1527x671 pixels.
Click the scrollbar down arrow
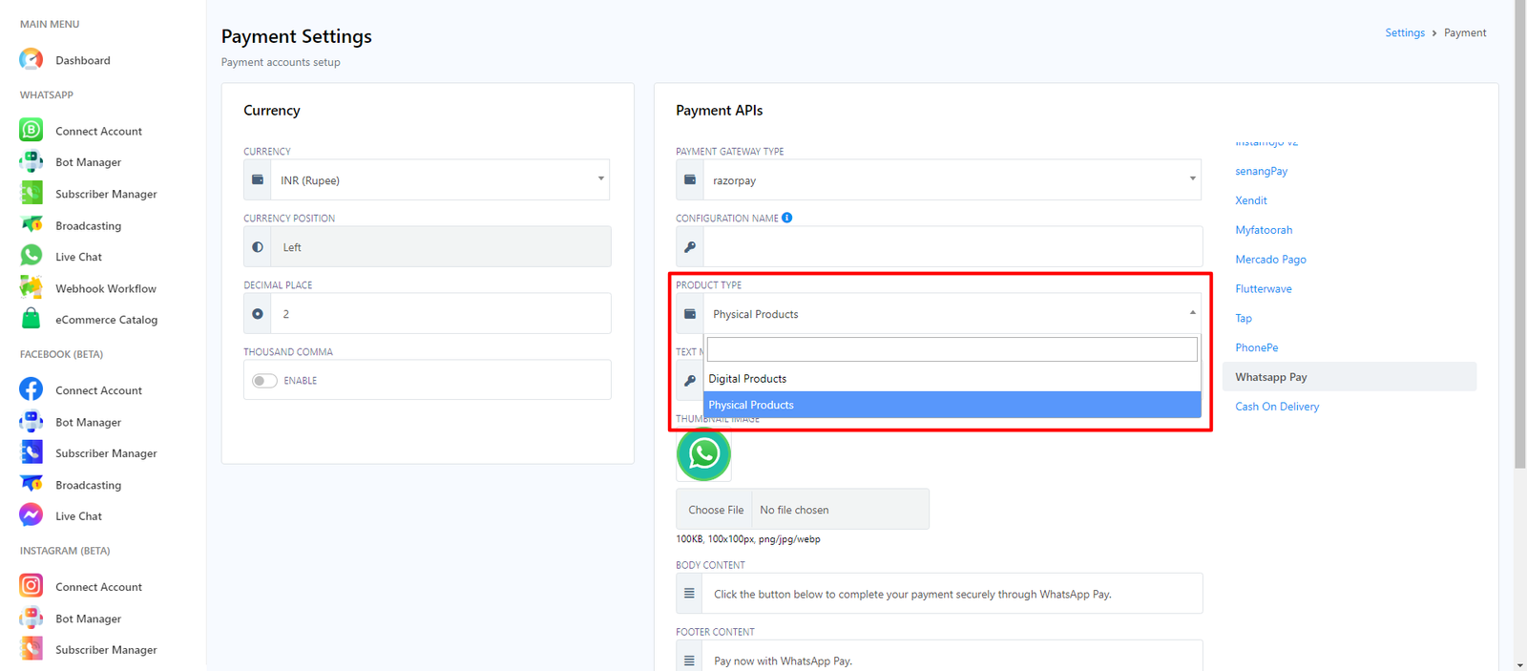click(x=1520, y=664)
